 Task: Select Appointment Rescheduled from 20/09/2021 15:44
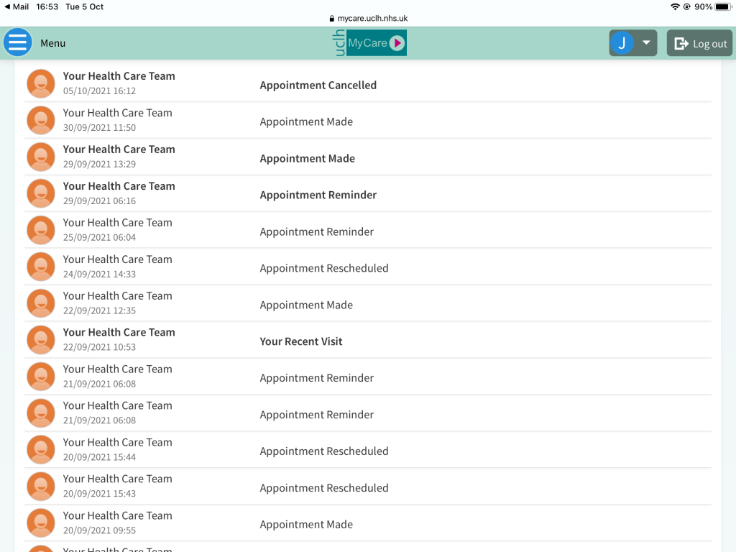pos(323,451)
